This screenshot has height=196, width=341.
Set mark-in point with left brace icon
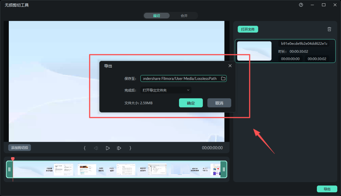click(x=85, y=148)
